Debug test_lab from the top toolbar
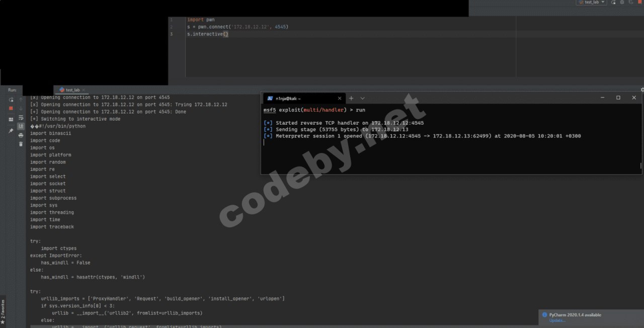644x328 pixels. [x=622, y=3]
